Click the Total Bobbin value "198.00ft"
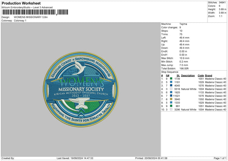Screen dimensions: 228x161 184,68
